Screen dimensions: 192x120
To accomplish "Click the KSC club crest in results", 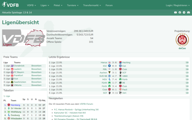I will point(109,66).
